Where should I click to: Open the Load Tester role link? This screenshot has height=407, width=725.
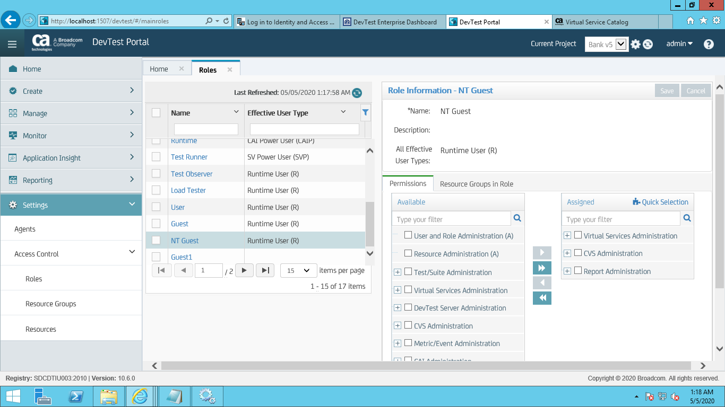click(188, 190)
